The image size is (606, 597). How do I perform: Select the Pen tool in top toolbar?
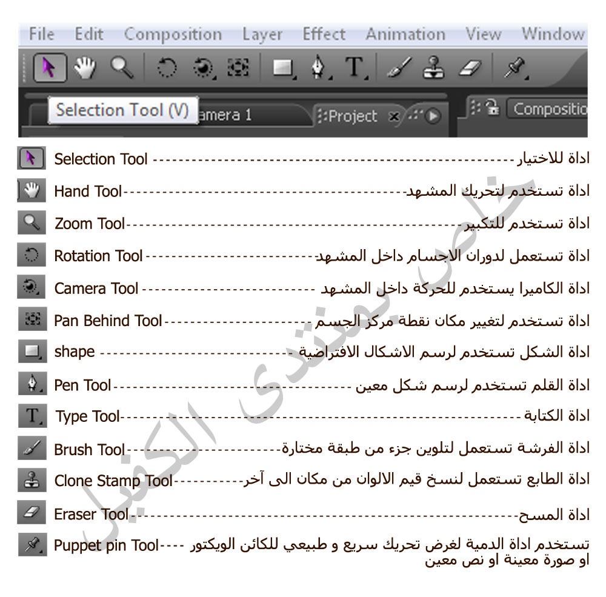pos(319,68)
